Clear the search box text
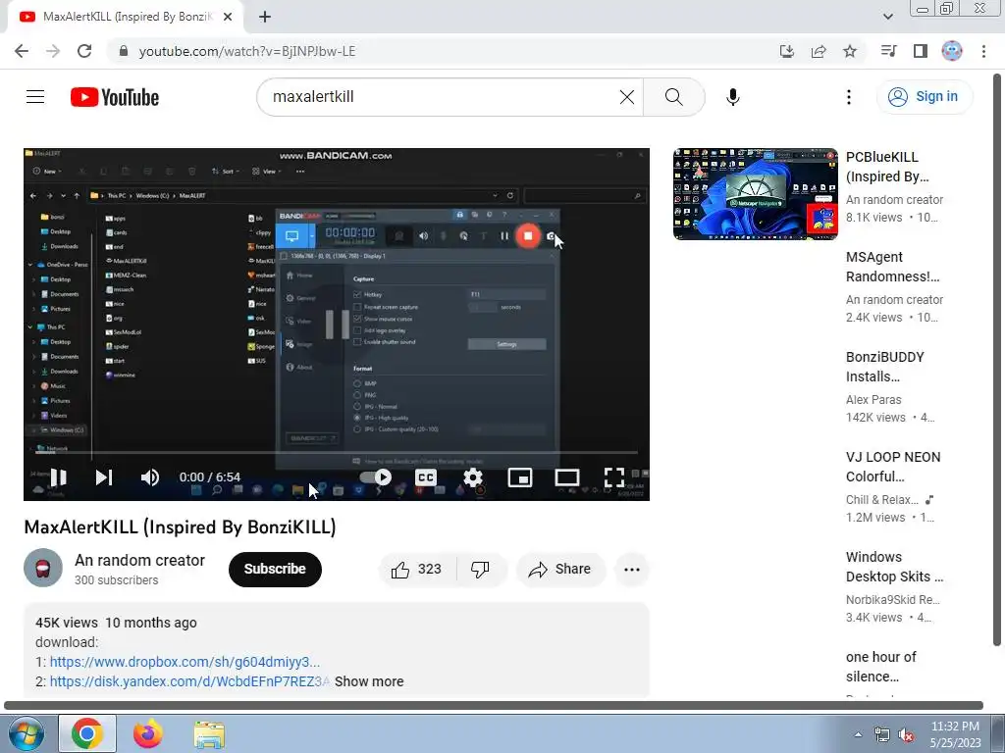This screenshot has height=753, width=1005. pos(627,97)
